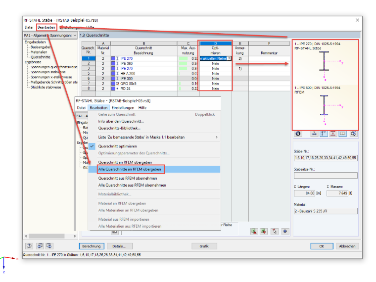Click the zoom-all magnifier icon under the preview
This screenshot has width=376, height=282.
(353, 134)
